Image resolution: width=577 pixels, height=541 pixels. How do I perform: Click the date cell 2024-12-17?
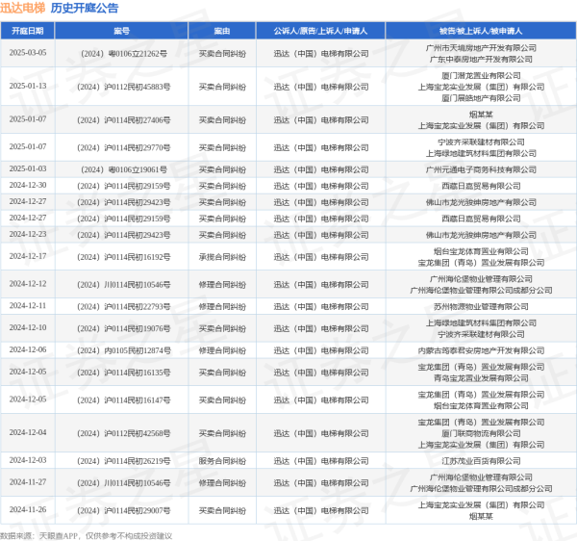[28, 256]
